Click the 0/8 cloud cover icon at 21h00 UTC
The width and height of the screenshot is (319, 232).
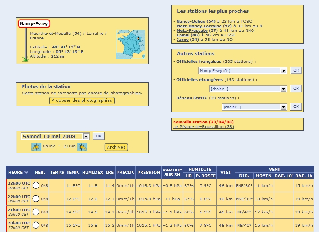(x=36, y=212)
